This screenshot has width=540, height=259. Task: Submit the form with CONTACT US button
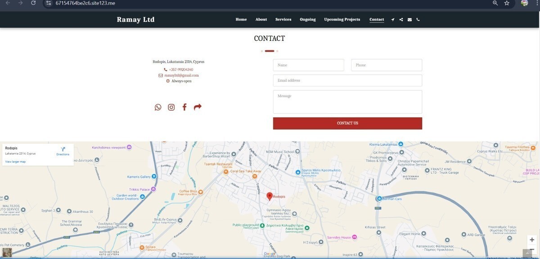[347, 123]
